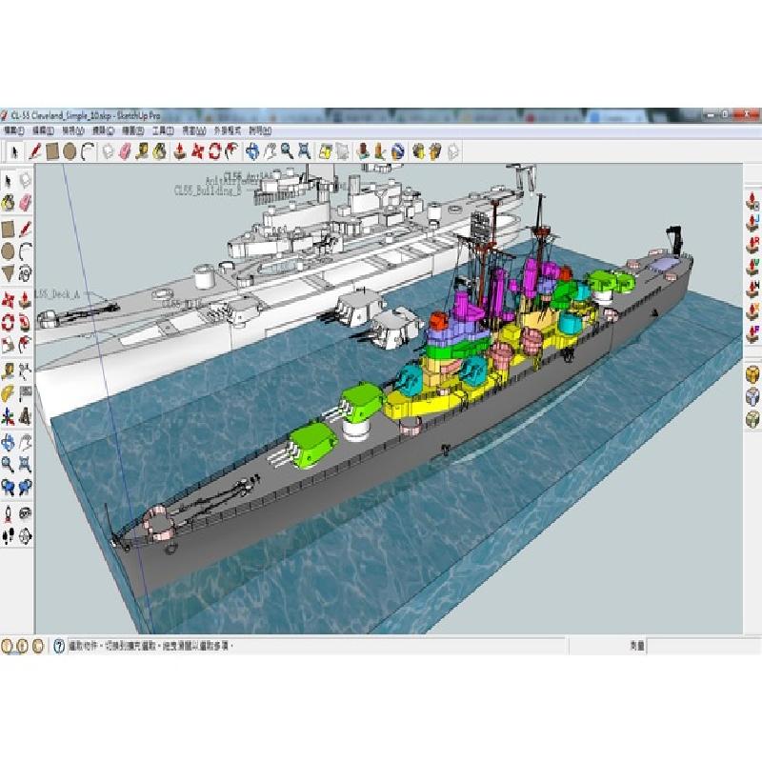Screen dimensions: 762x762
Task: Open the last menu-bar item (Help)
Action: click(259, 130)
